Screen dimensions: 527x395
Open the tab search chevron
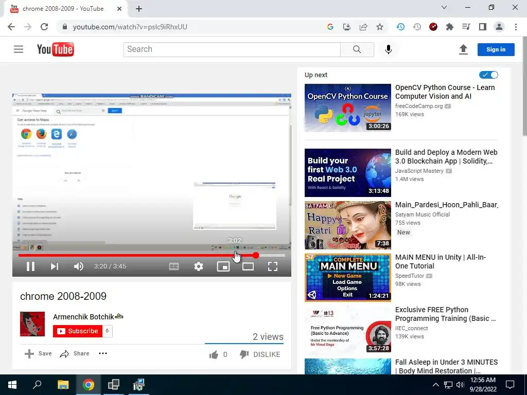pyautogui.click(x=444, y=7)
